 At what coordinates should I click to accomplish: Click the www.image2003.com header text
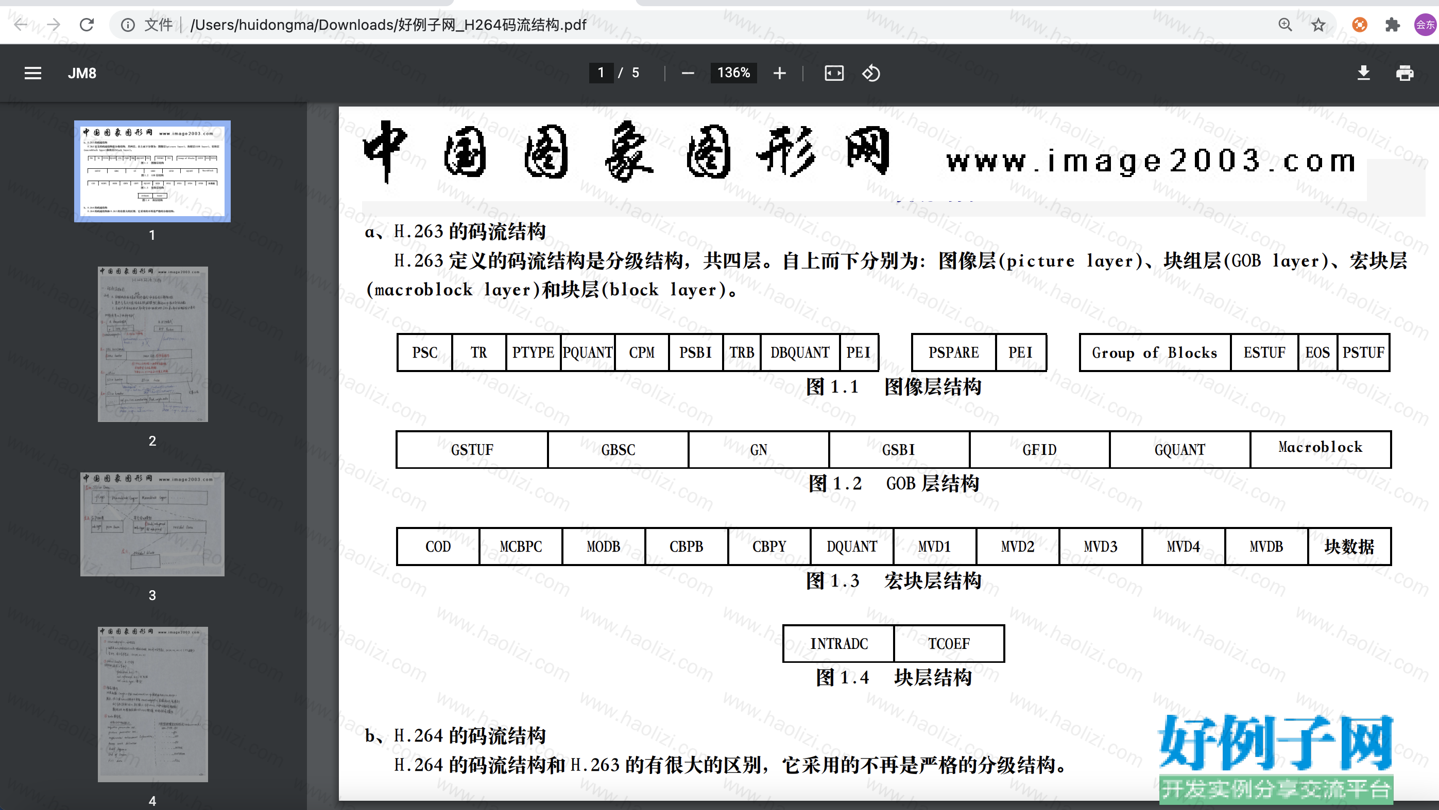pyautogui.click(x=1151, y=161)
